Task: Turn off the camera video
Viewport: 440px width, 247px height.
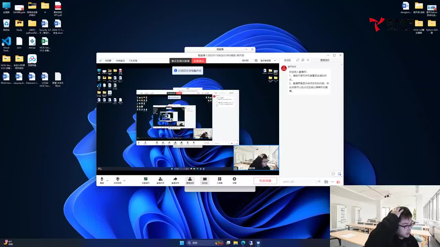Action: pyautogui.click(x=118, y=180)
